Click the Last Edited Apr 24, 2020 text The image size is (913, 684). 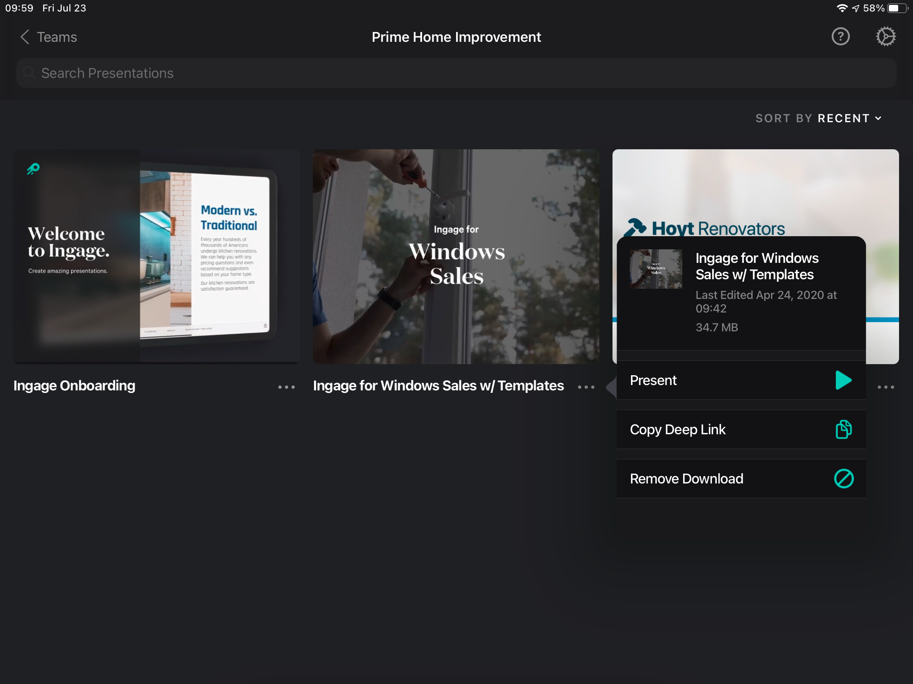tap(766, 301)
